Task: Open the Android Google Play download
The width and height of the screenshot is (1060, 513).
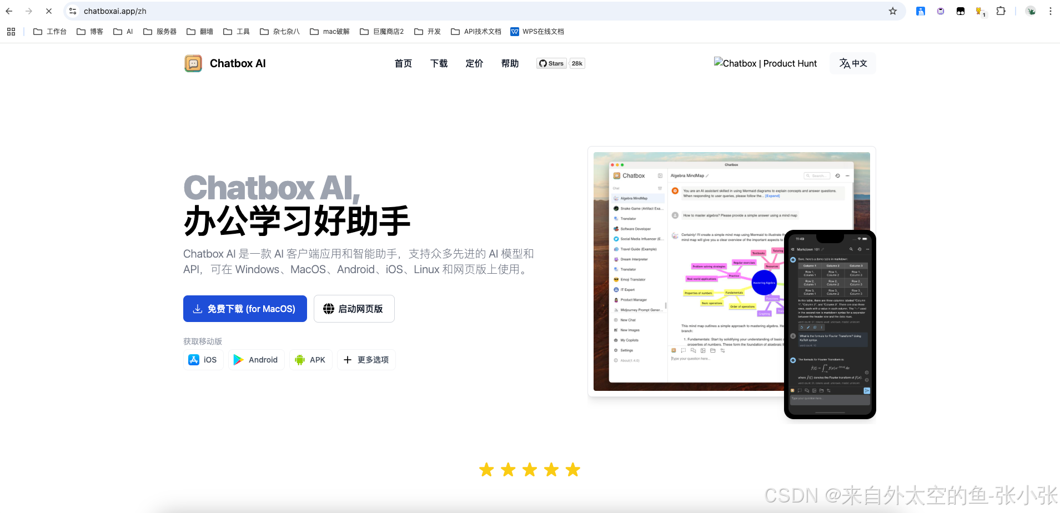Action: tap(256, 360)
